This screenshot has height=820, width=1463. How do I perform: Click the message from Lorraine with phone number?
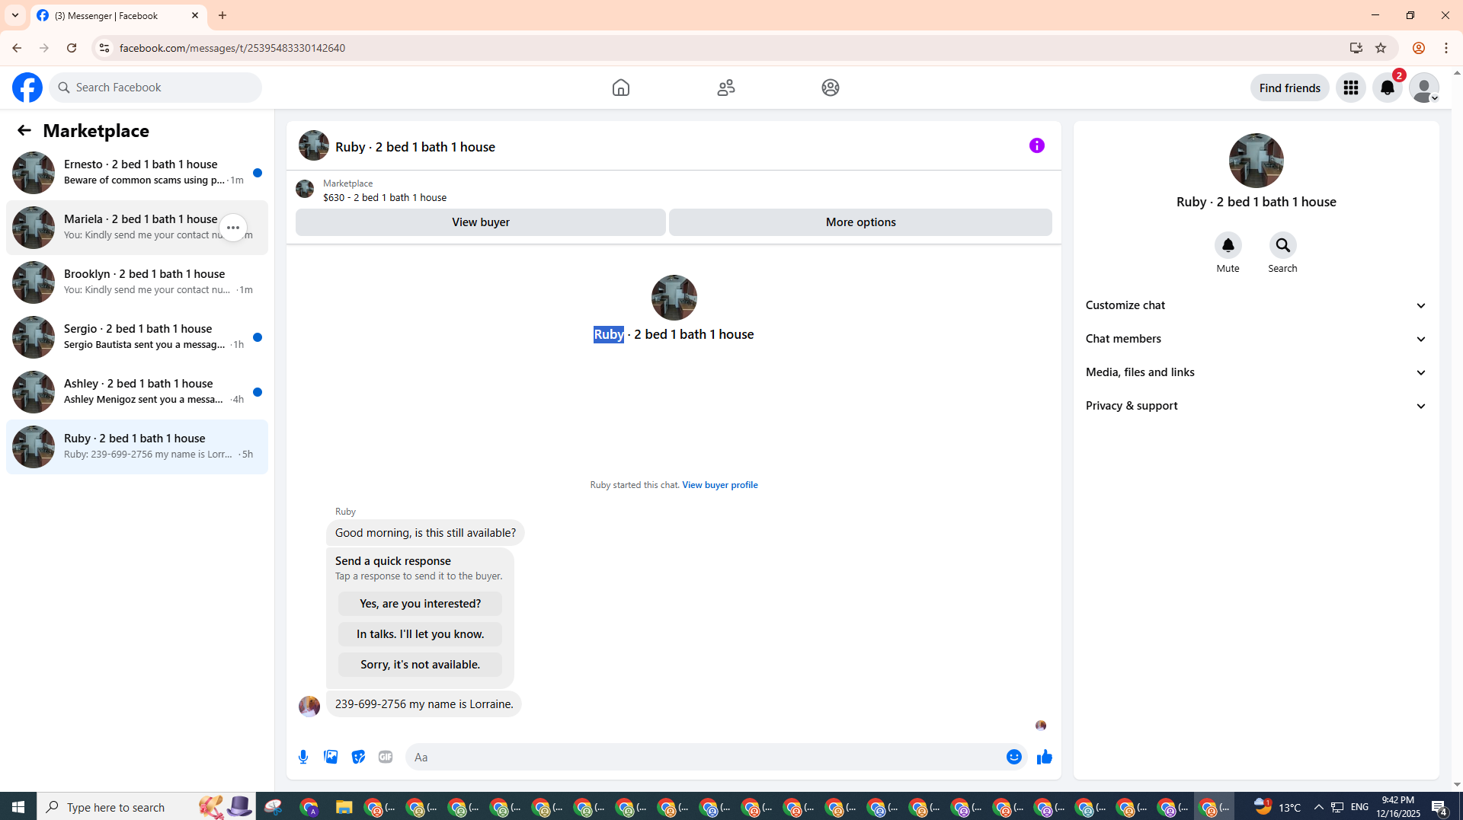pyautogui.click(x=424, y=704)
